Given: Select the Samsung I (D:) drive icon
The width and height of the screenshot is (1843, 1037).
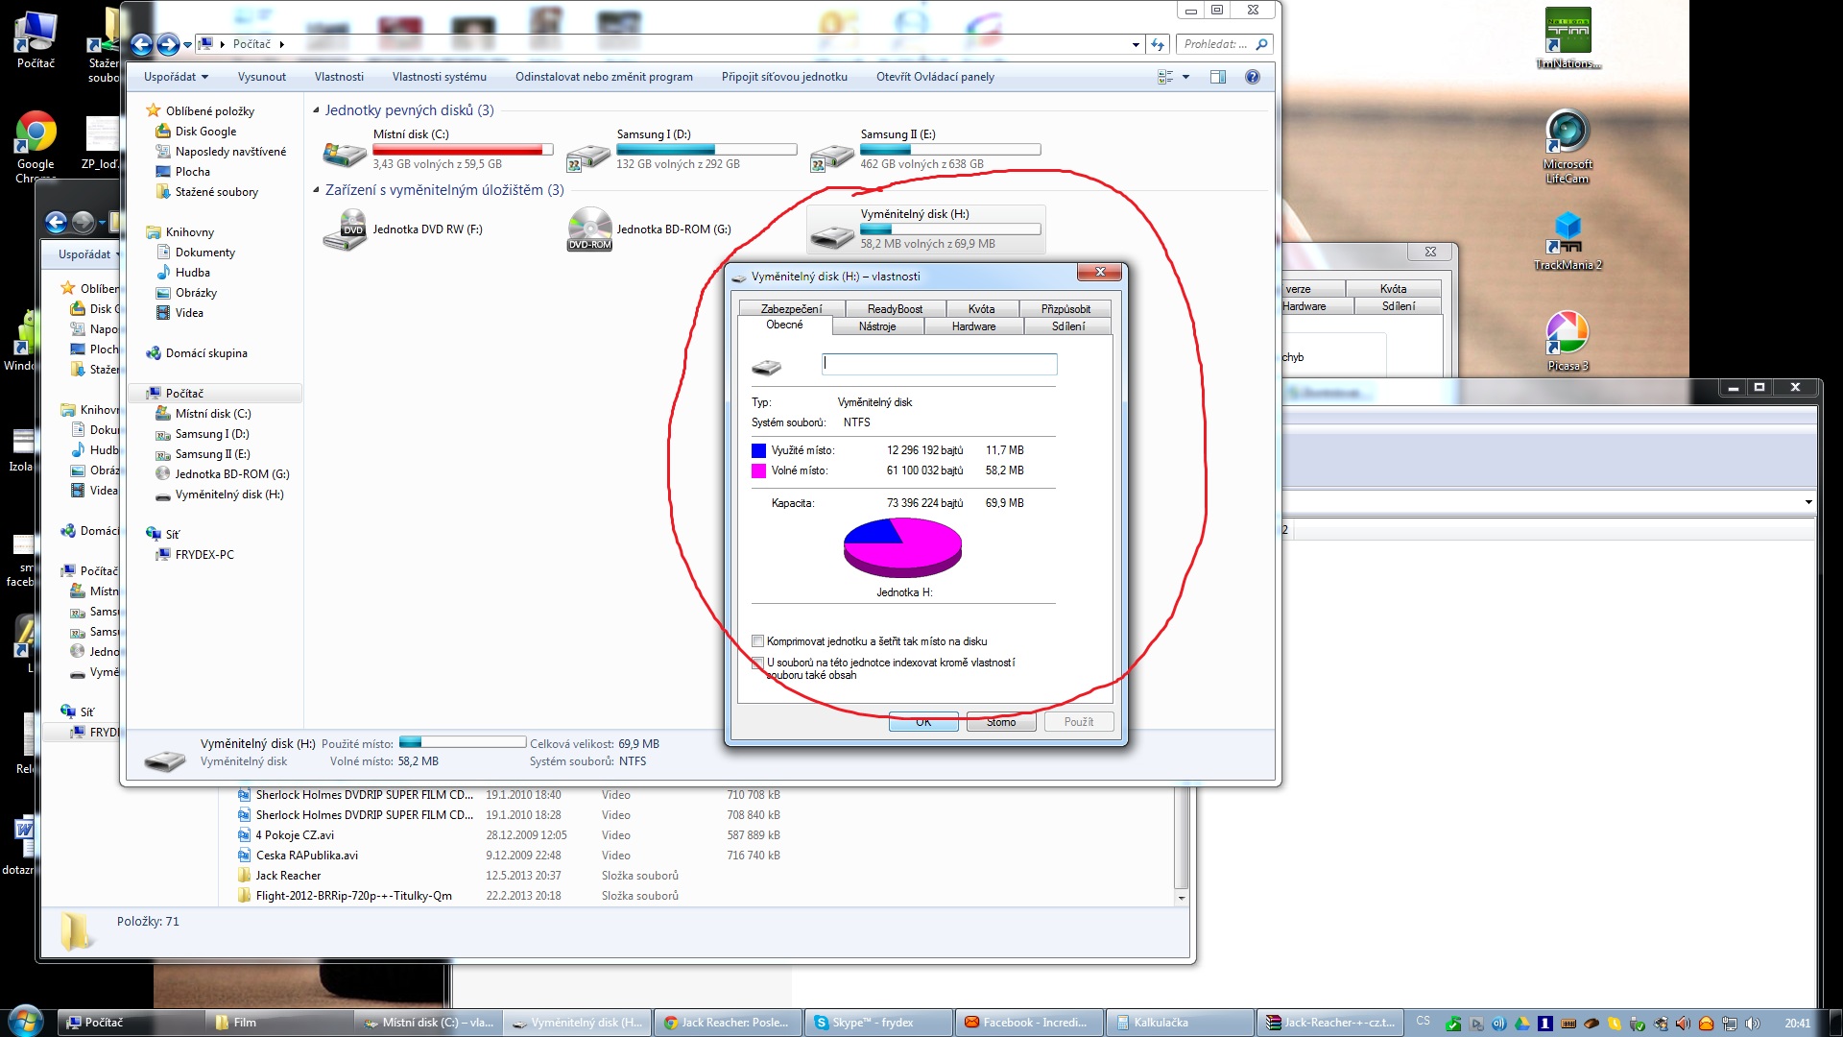Looking at the screenshot, I should pyautogui.click(x=587, y=156).
